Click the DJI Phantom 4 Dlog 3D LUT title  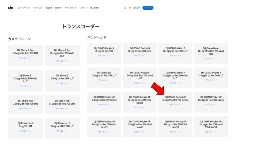coord(25,125)
